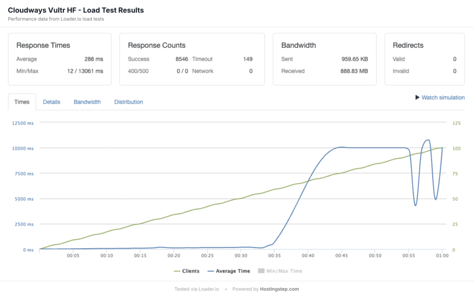The height and width of the screenshot is (297, 474).
Task: Enable the Min/Max Time legend series
Action: [x=280, y=271]
